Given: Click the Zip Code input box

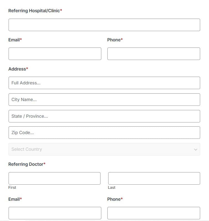Looking at the screenshot, I should click(104, 133).
